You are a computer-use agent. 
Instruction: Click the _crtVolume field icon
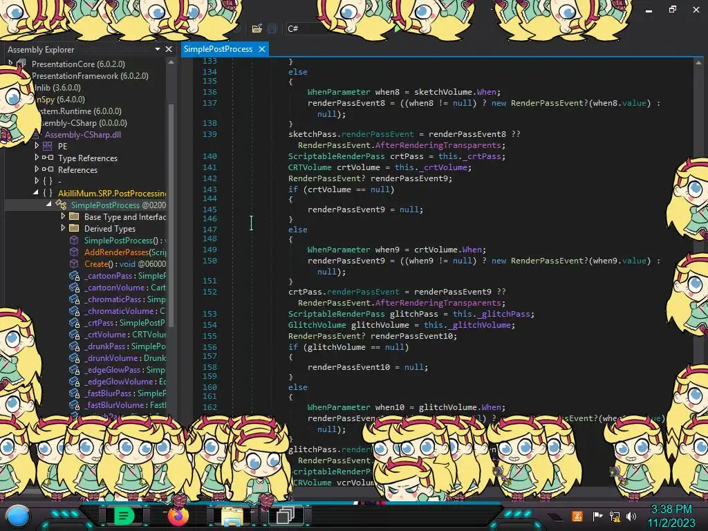(75, 334)
